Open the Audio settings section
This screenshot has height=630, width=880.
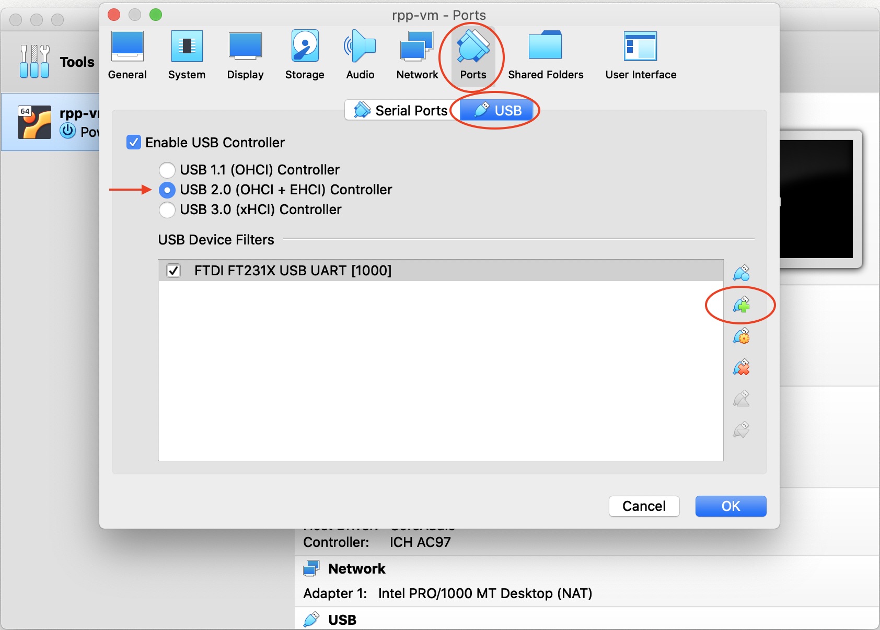360,55
